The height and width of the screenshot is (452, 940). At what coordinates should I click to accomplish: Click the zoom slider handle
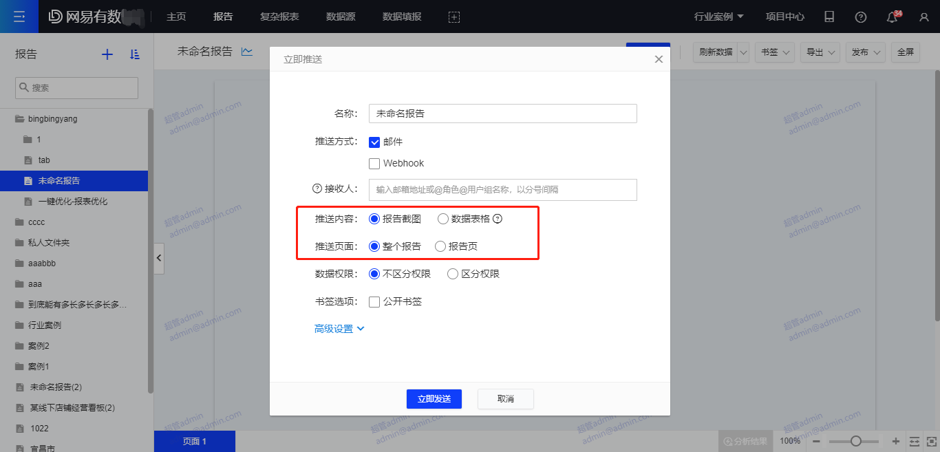[856, 441]
